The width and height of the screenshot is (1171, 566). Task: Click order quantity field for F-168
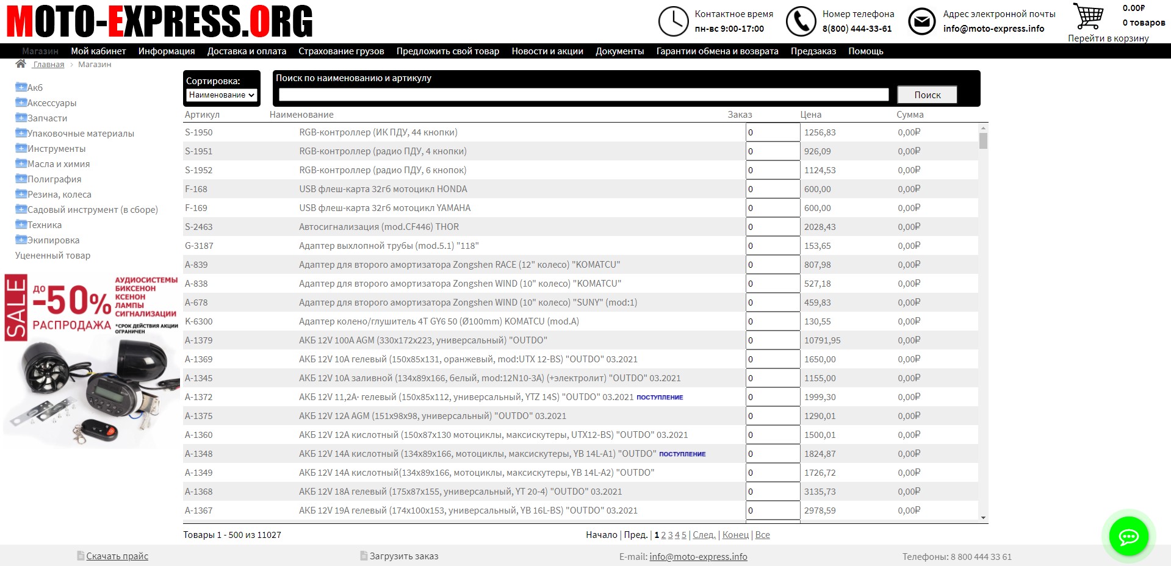(773, 189)
